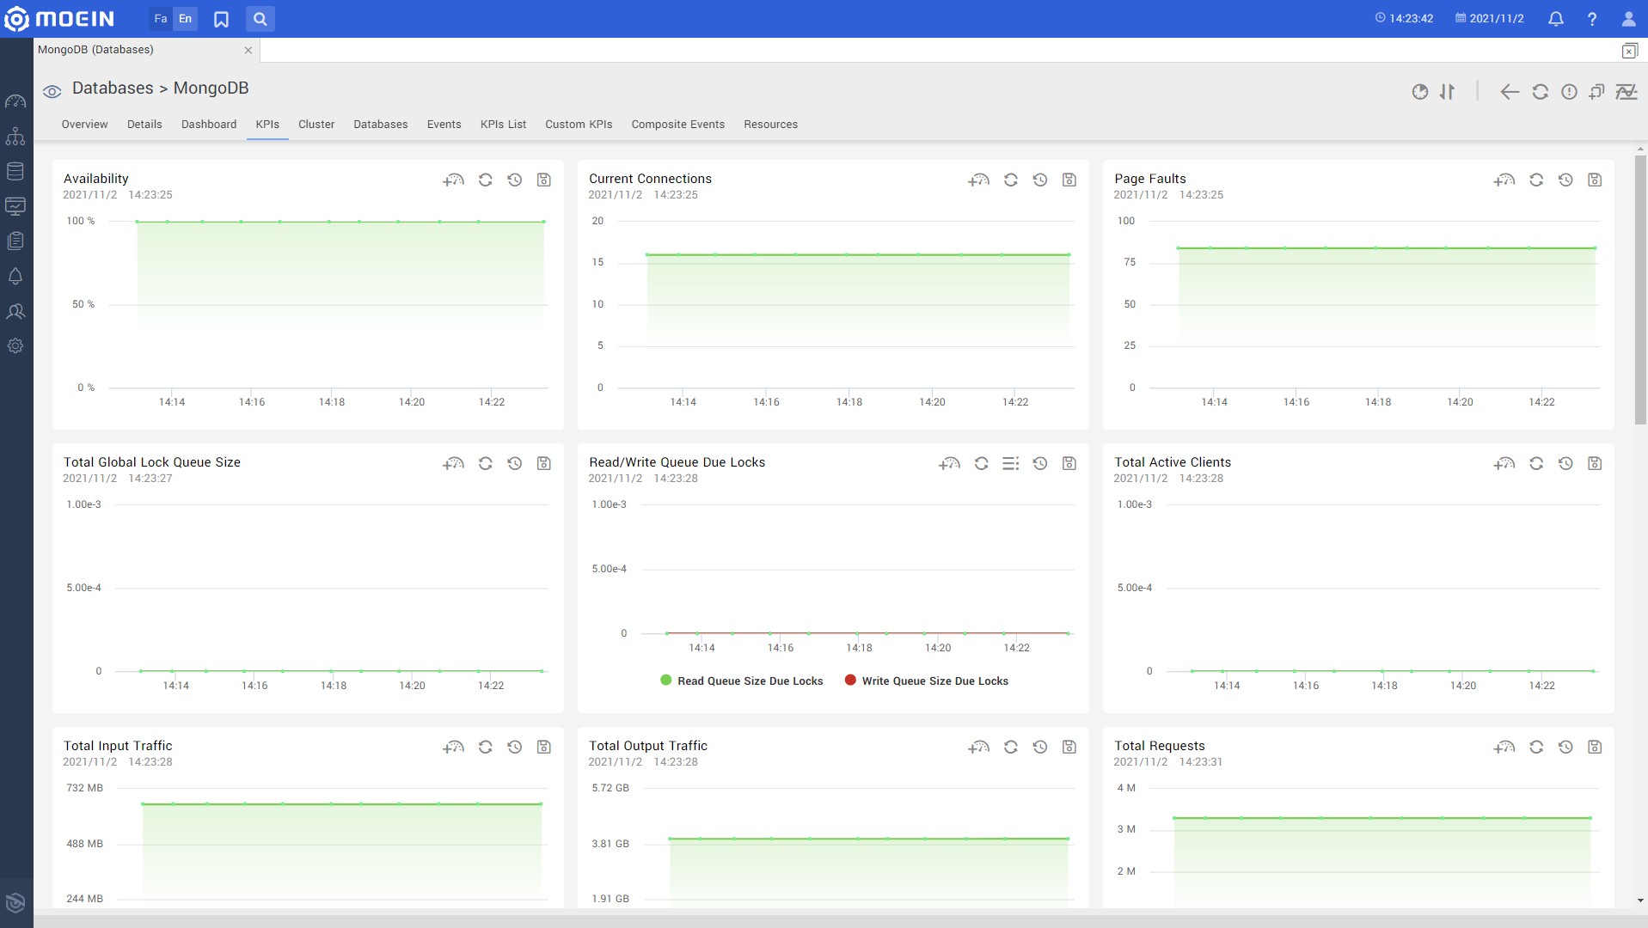Open the Overview tab

pyautogui.click(x=84, y=125)
